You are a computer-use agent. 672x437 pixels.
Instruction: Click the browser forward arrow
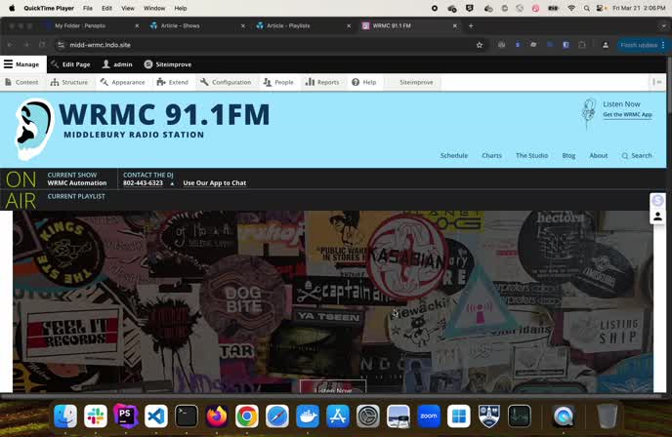point(26,45)
